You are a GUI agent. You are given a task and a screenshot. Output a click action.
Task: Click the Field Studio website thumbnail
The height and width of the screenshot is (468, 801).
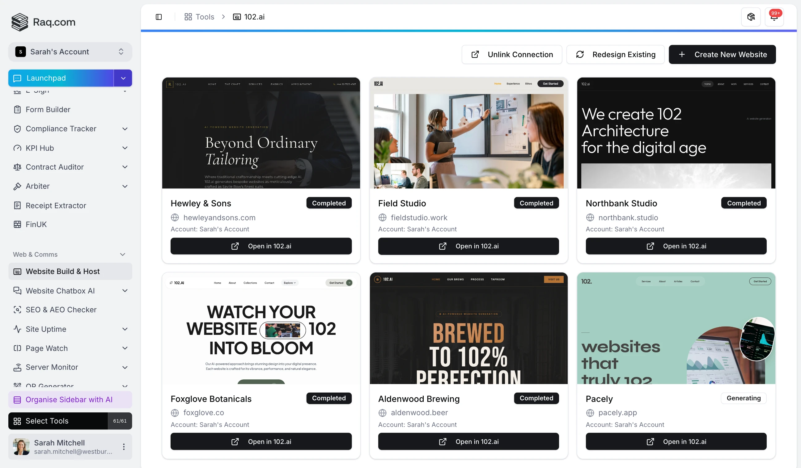click(468, 133)
